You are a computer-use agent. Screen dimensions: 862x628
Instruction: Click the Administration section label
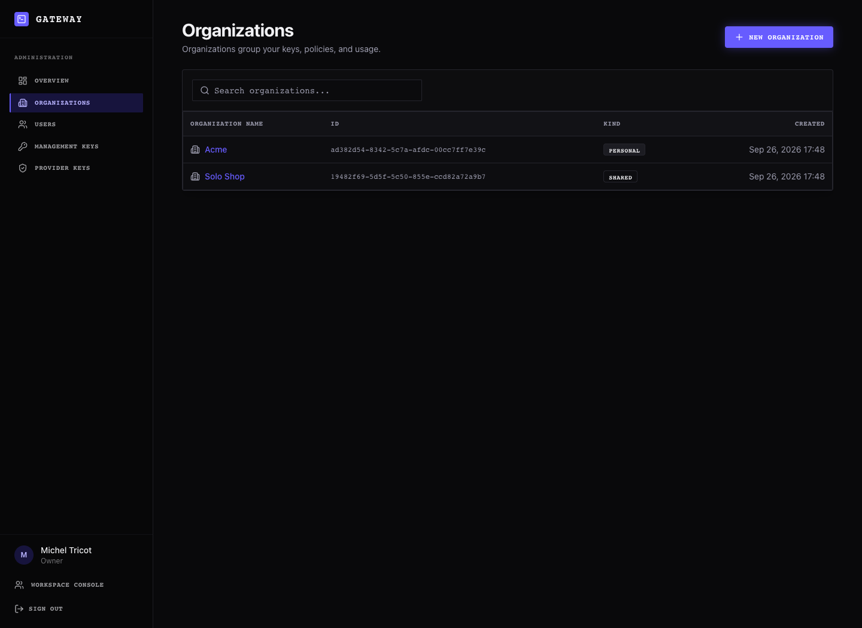click(44, 57)
